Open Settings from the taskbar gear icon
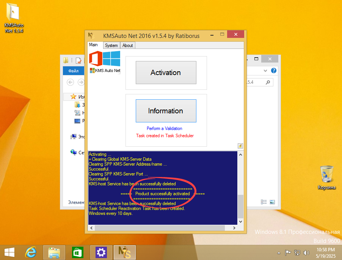The width and height of the screenshot is (342, 260). pos(101,252)
